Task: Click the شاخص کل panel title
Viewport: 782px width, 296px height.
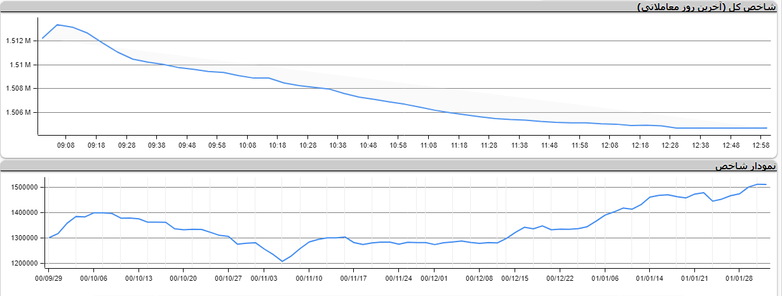Action: (707, 7)
